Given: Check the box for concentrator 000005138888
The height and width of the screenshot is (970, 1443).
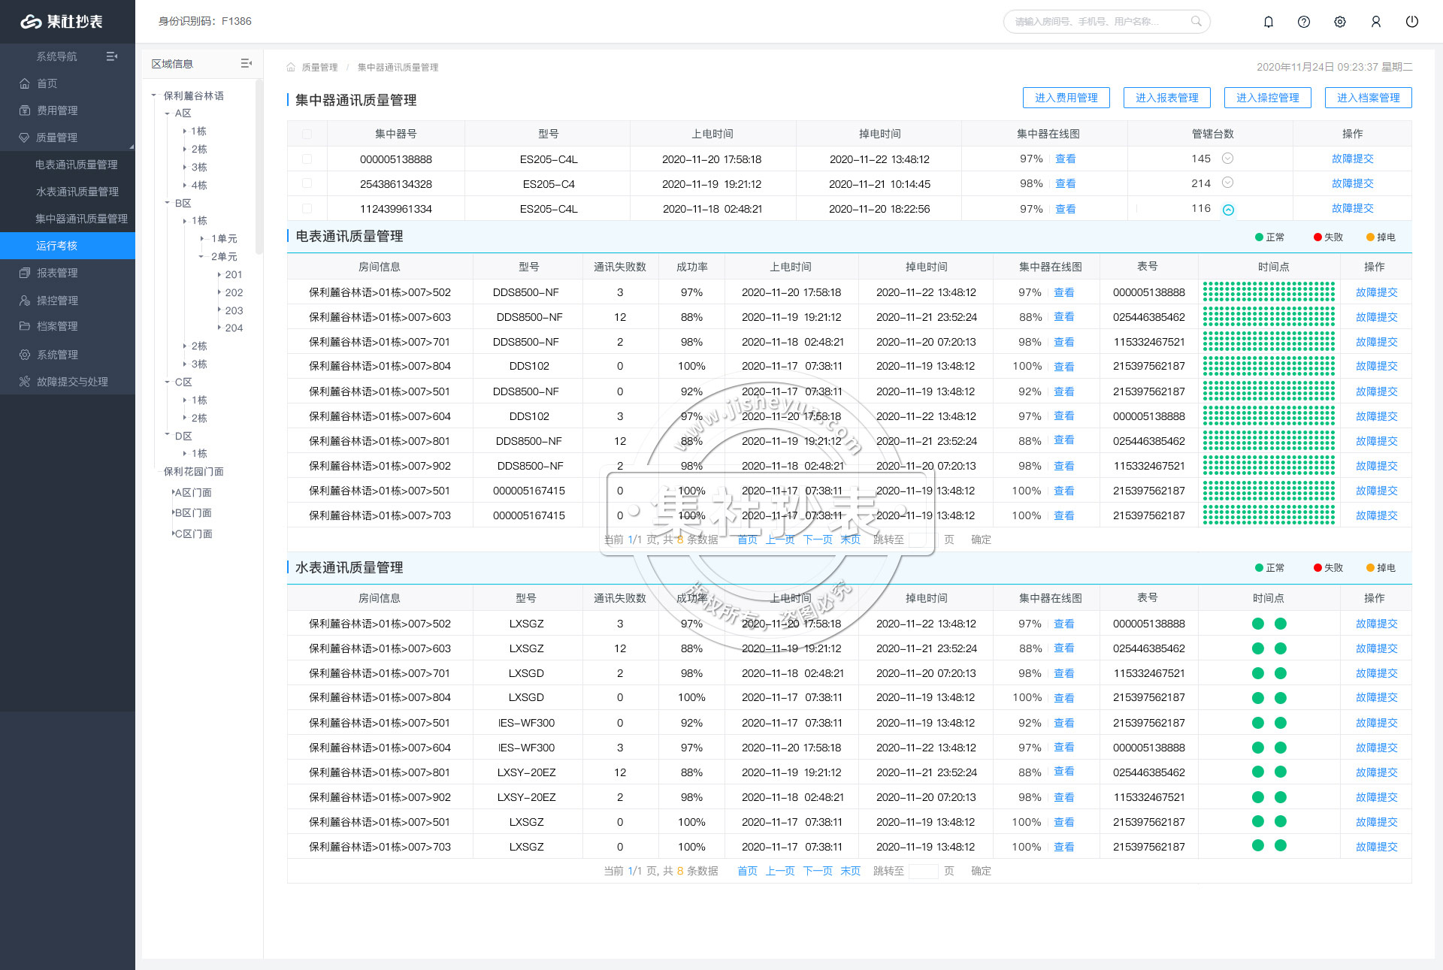Looking at the screenshot, I should pyautogui.click(x=307, y=159).
